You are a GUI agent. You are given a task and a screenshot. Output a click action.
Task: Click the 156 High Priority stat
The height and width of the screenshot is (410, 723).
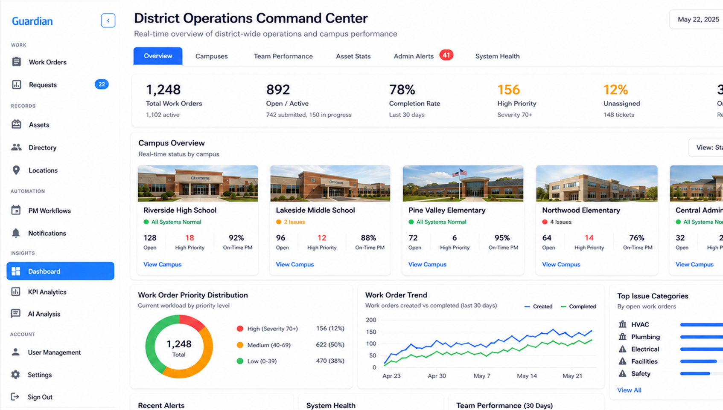coord(517,101)
